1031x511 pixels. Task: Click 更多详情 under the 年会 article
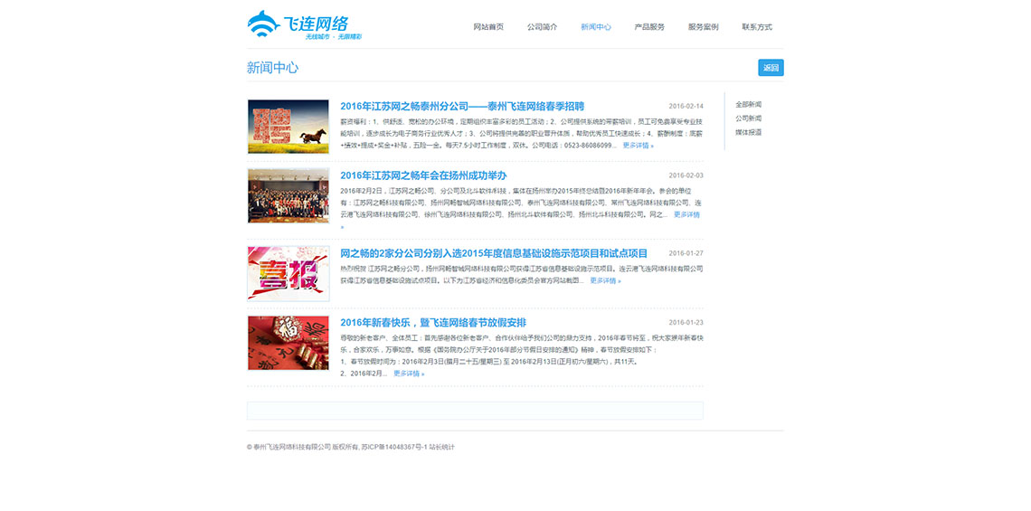coord(686,214)
